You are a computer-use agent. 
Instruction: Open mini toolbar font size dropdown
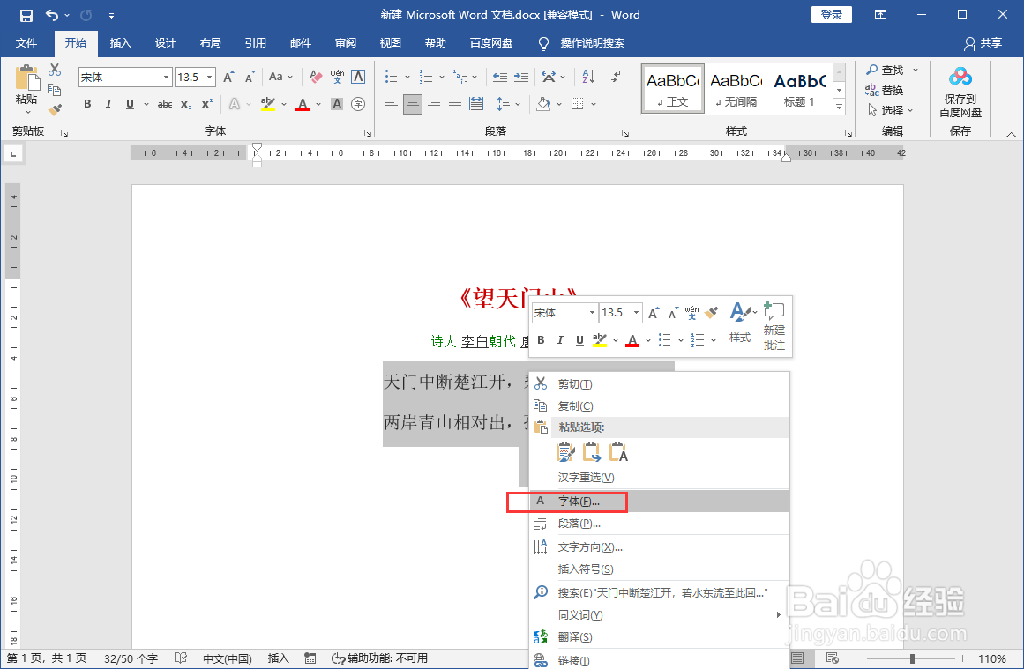(636, 313)
